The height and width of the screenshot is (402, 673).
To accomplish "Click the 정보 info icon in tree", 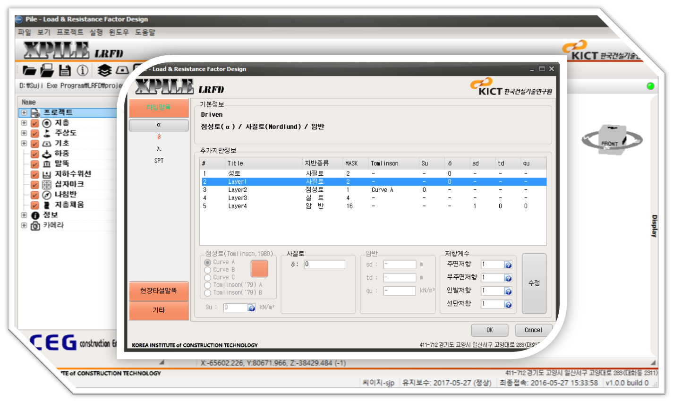I will click(x=35, y=215).
